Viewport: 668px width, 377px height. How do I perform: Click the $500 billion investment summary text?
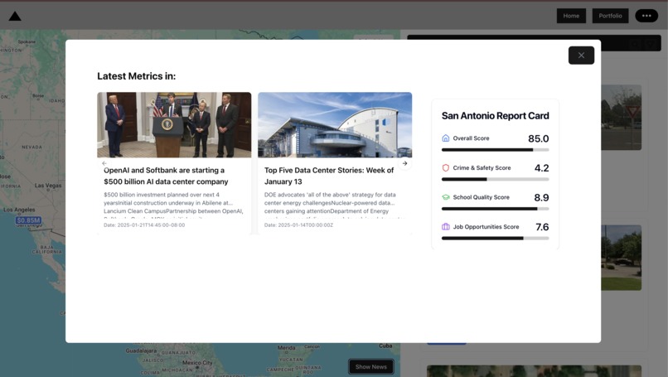[173, 206]
